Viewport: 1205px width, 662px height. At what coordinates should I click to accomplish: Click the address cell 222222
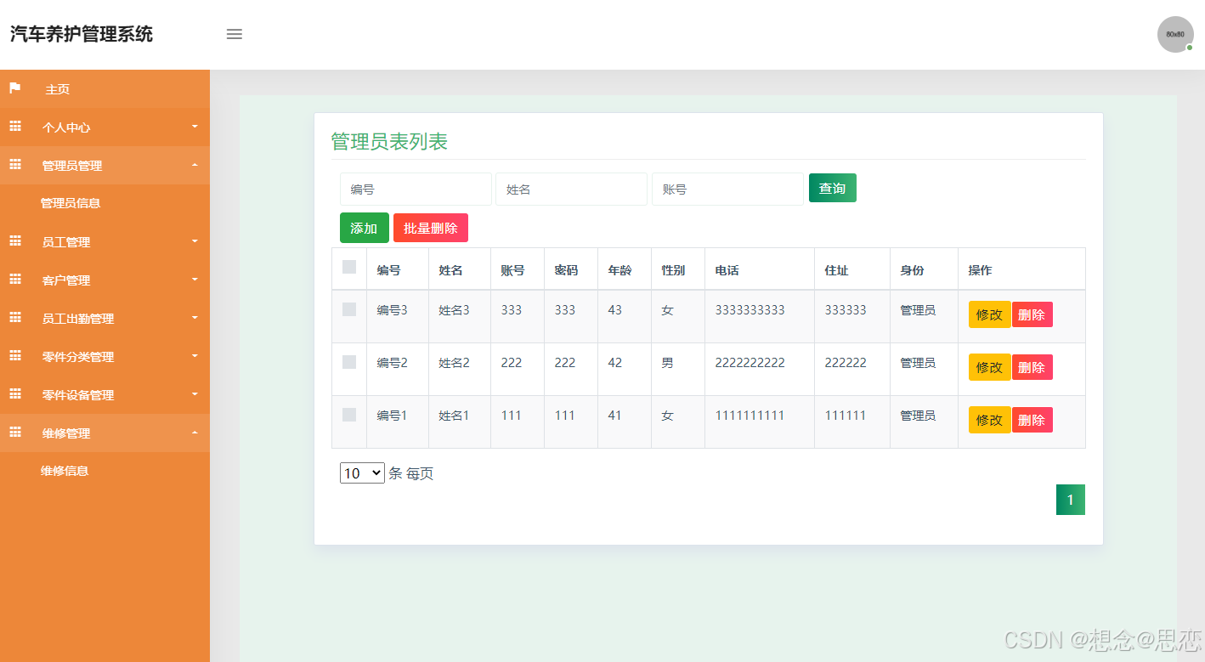(846, 363)
